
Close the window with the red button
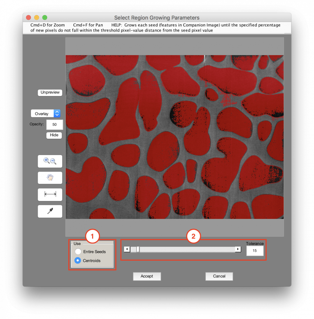coord(28,18)
